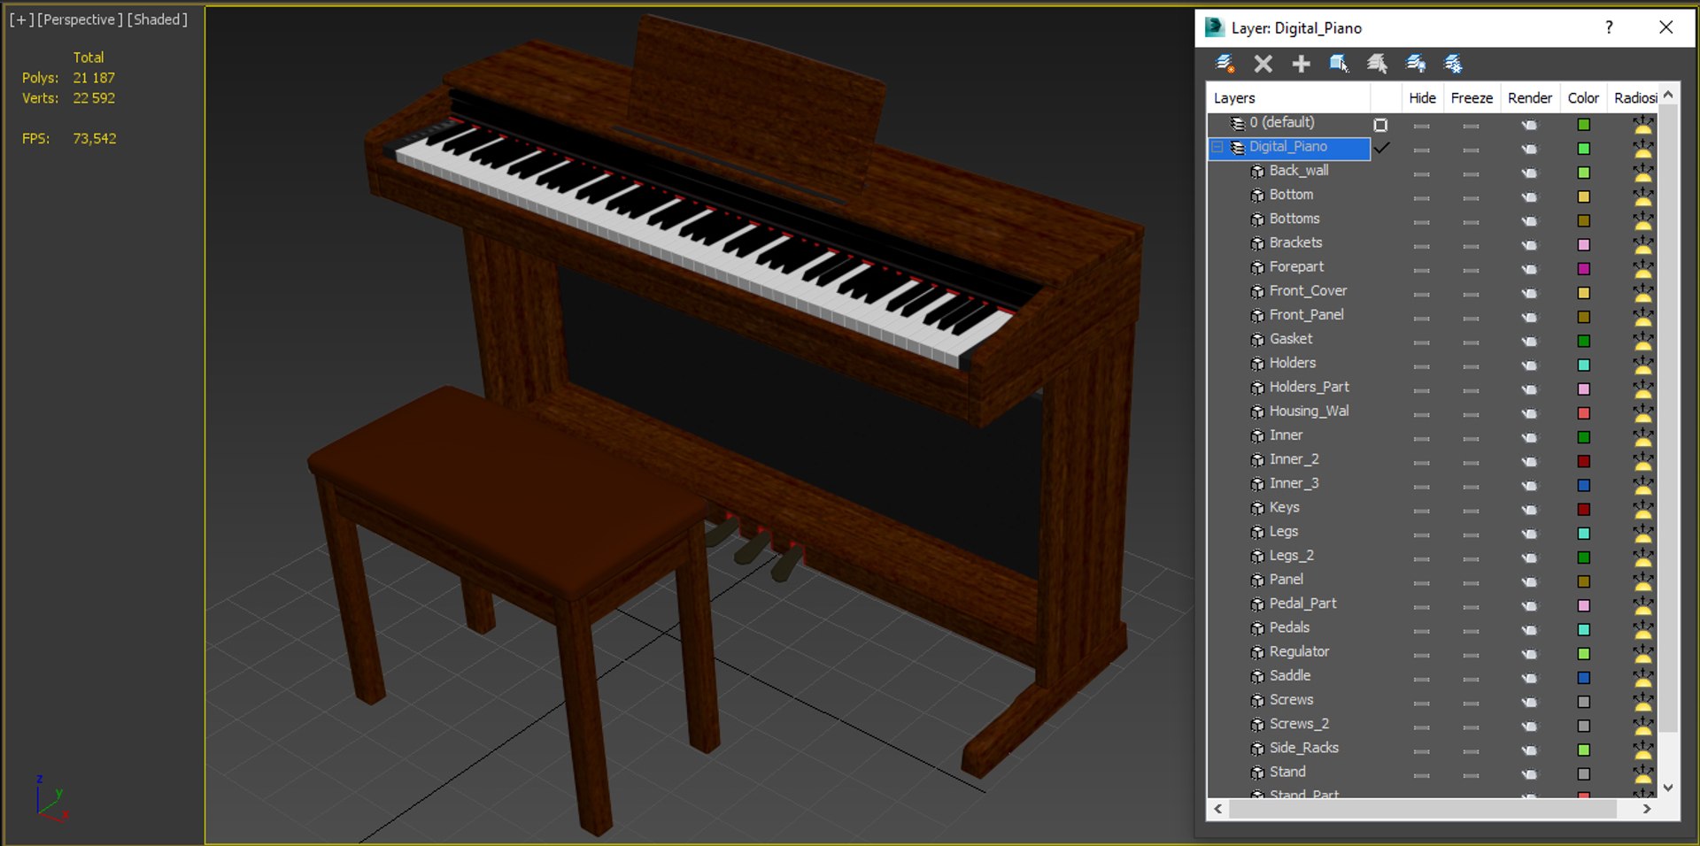Click the layer icon of 0 (default)

tap(1238, 123)
